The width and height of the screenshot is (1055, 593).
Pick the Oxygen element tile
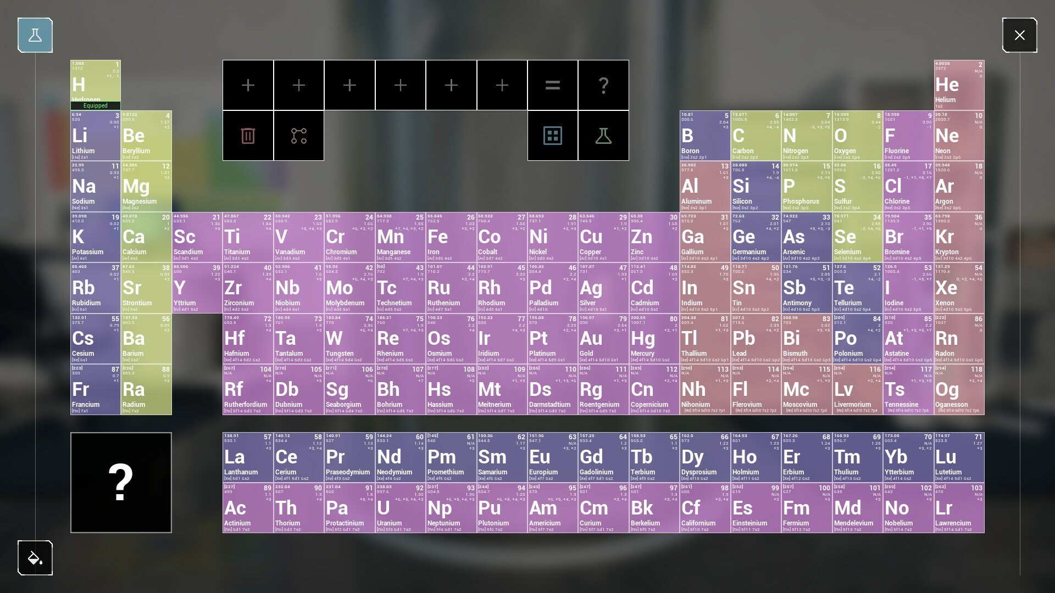pos(858,136)
